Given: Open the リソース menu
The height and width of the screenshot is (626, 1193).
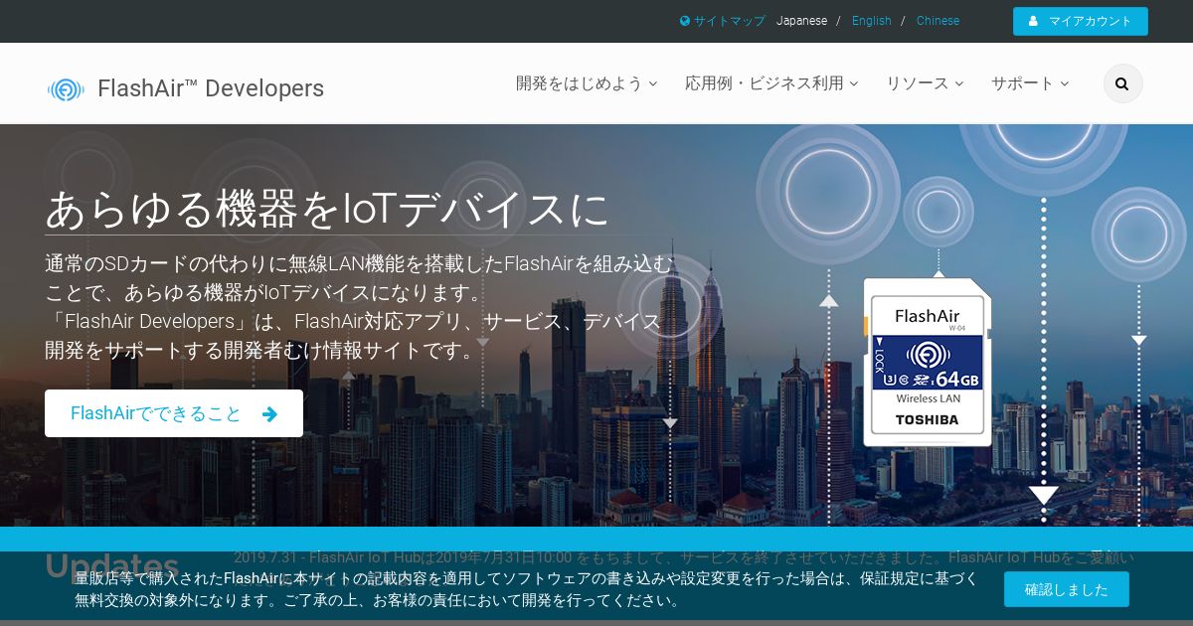Looking at the screenshot, I should tap(925, 83).
